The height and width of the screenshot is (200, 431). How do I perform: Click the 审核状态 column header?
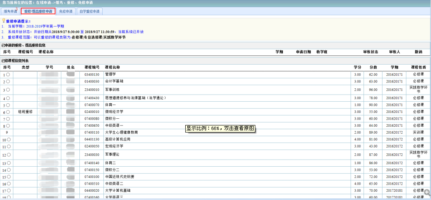point(371,52)
